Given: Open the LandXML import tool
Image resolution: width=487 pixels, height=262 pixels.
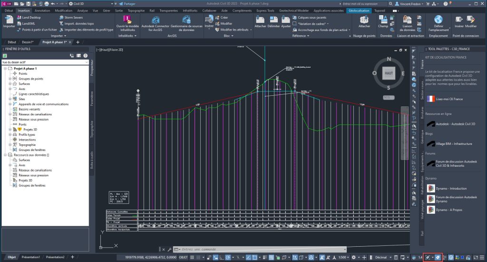Looking at the screenshot, I should point(26,23).
